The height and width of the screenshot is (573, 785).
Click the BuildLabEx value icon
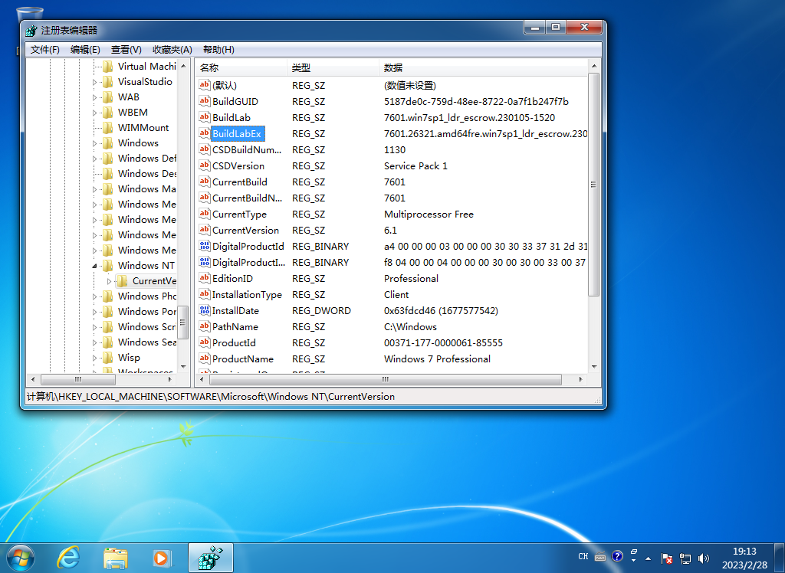[204, 133]
